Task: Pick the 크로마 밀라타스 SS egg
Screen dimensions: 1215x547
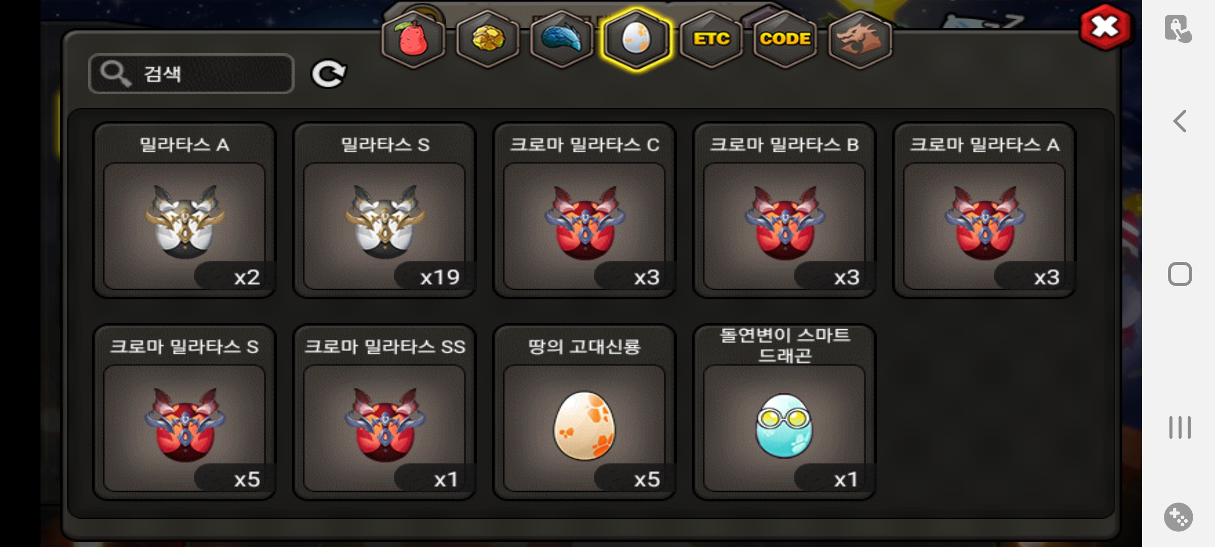Action: (385, 413)
